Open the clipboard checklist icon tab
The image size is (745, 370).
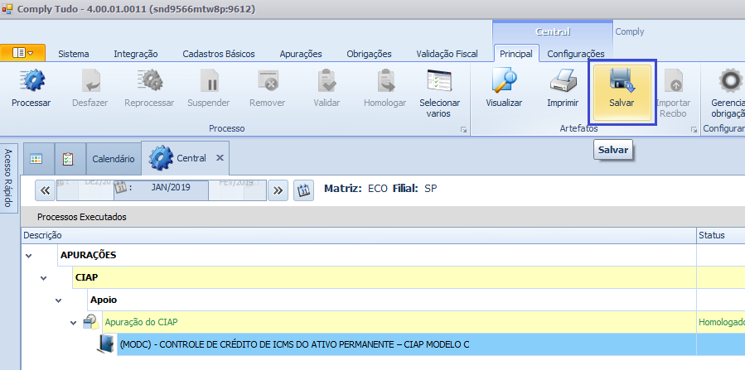click(68, 159)
